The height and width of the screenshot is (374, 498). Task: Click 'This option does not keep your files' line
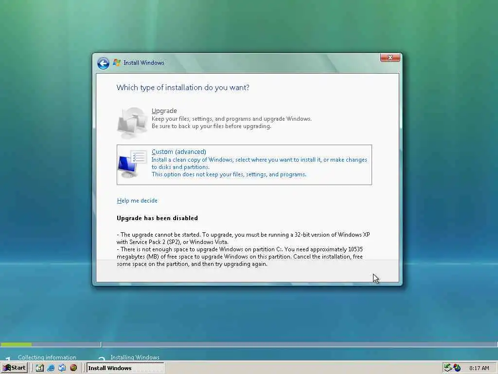[x=229, y=174]
